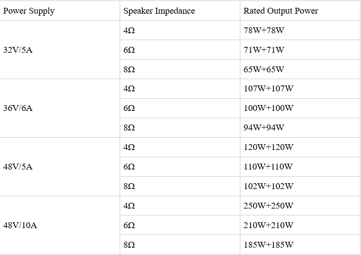Viewport: 361px width, 255px height.
Task: Click the 185W+185W rated output cell
Action: [x=268, y=245]
